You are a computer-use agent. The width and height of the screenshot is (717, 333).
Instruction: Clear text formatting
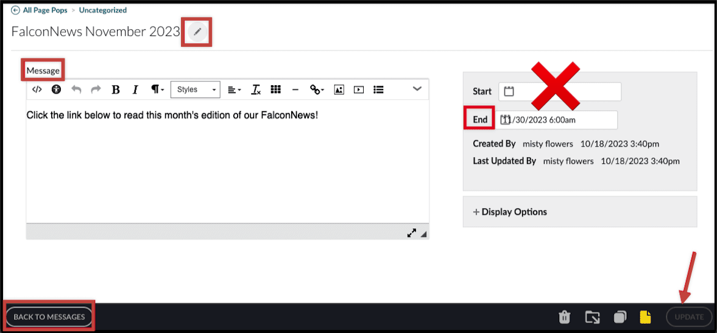[256, 89]
